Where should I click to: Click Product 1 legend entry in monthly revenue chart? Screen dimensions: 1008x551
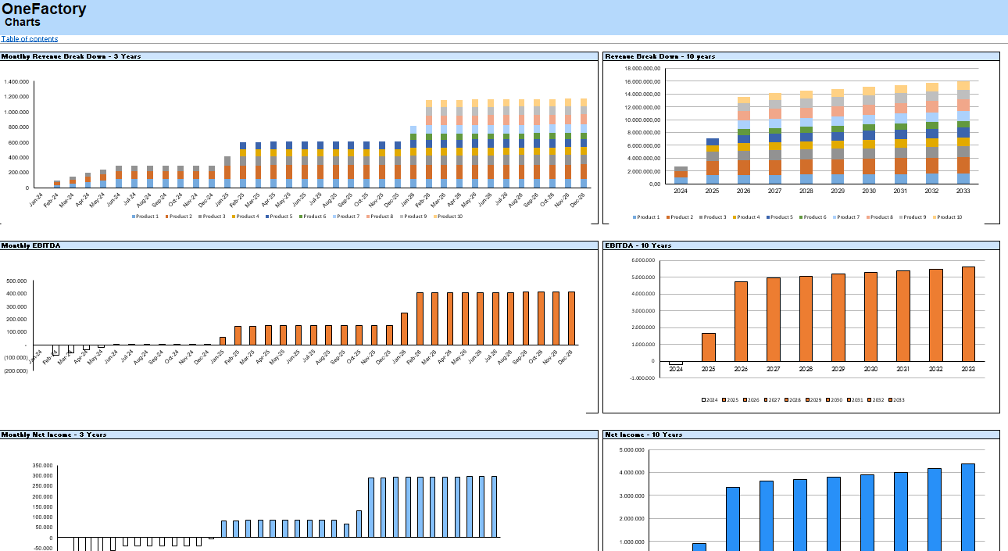(145, 216)
